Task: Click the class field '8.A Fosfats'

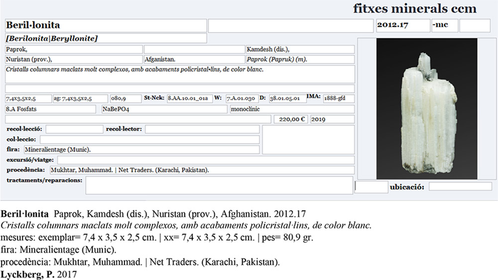Action: coord(50,109)
